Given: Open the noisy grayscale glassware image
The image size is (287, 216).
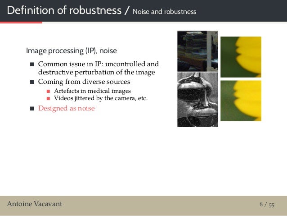Looking at the screenshot, I should click(x=197, y=100).
